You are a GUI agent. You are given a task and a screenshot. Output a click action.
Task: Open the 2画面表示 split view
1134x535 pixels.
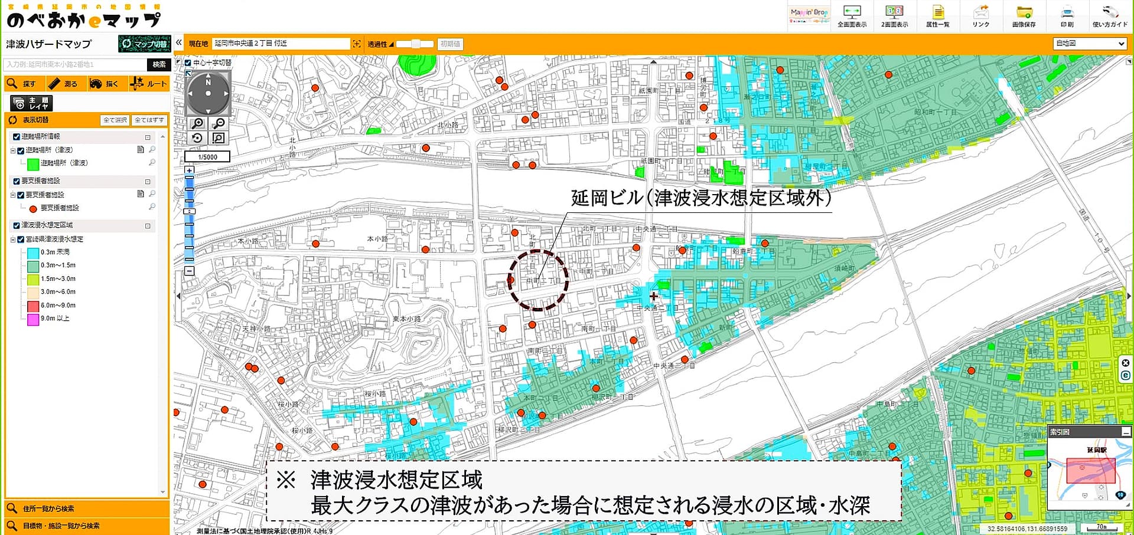click(894, 16)
